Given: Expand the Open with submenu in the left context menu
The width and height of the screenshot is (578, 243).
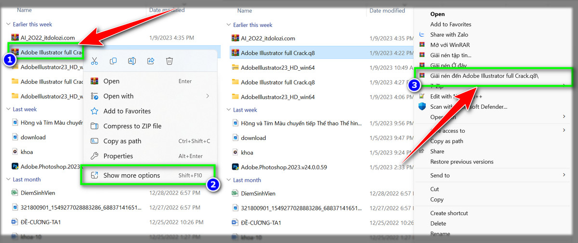Looking at the screenshot, I should 208,96.
